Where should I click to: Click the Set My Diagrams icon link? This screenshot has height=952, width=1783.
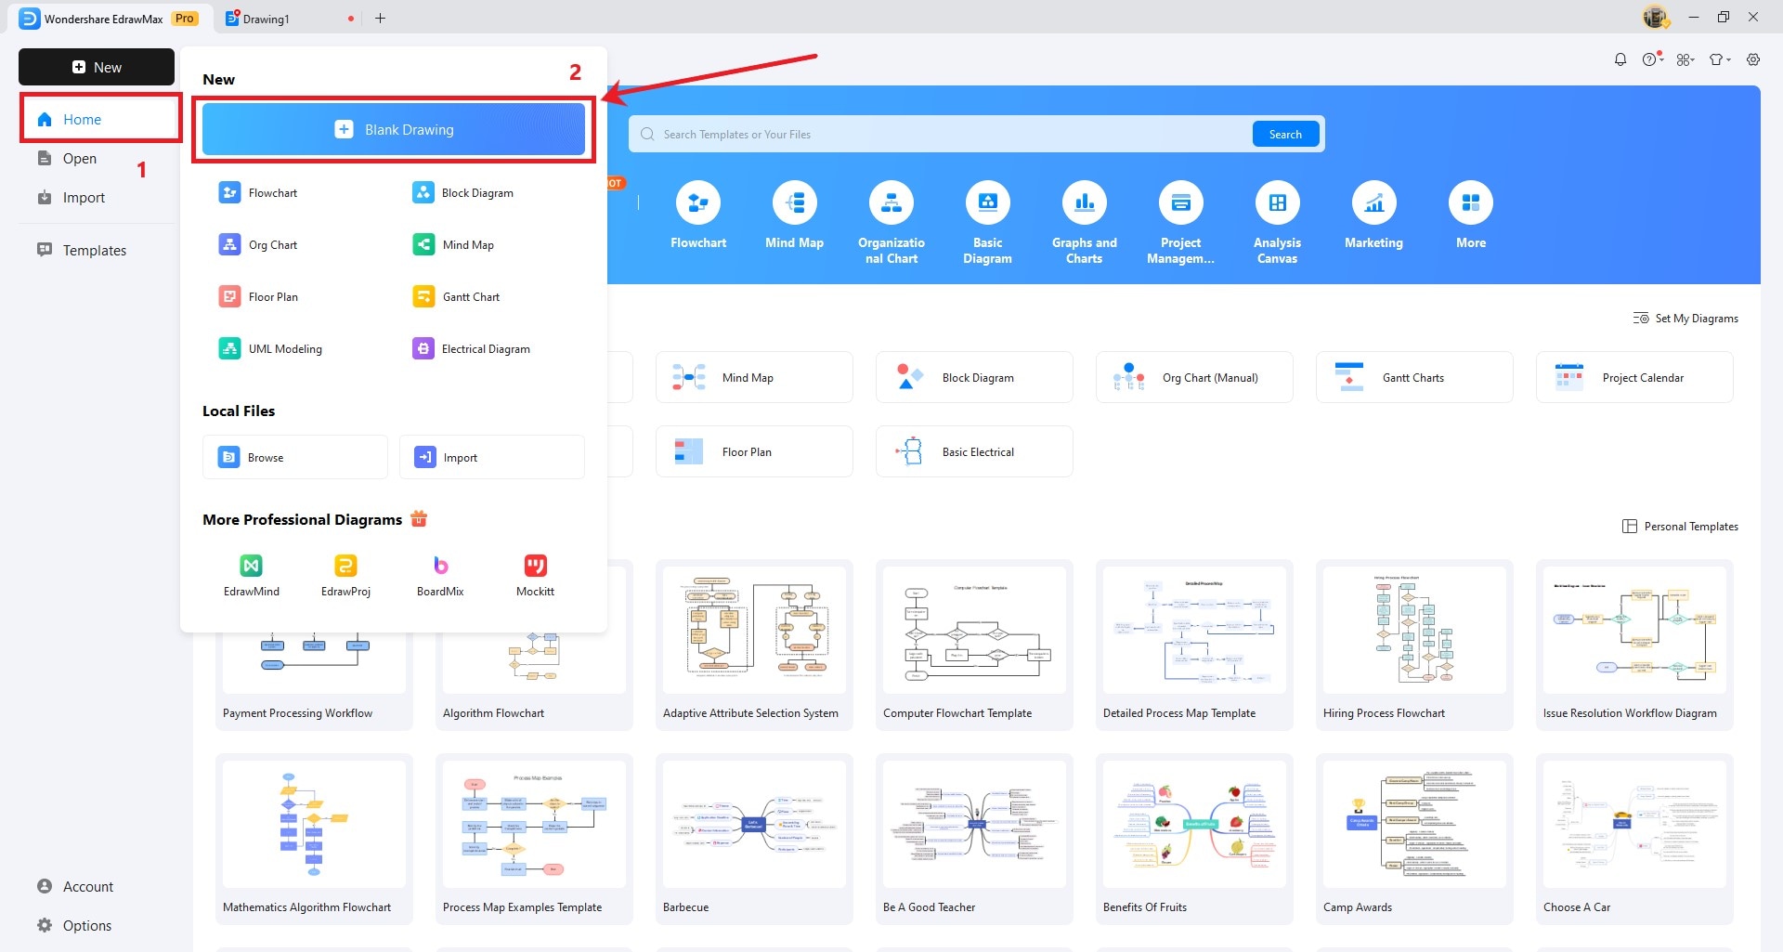tap(1685, 319)
